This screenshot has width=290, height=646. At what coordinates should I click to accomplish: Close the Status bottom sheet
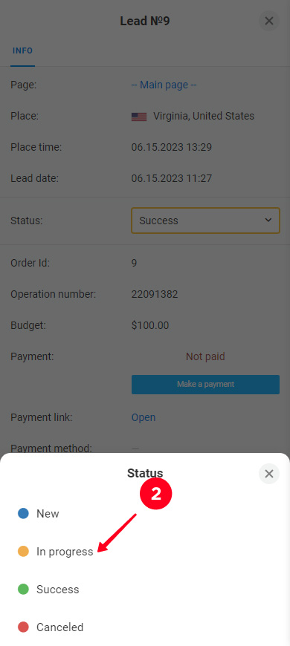[269, 474]
